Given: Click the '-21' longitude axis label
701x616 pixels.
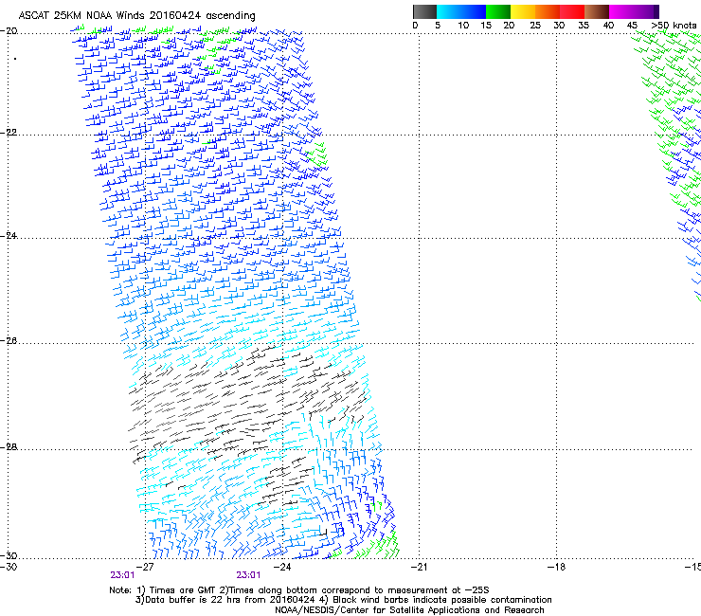Looking at the screenshot, I should click(419, 567).
